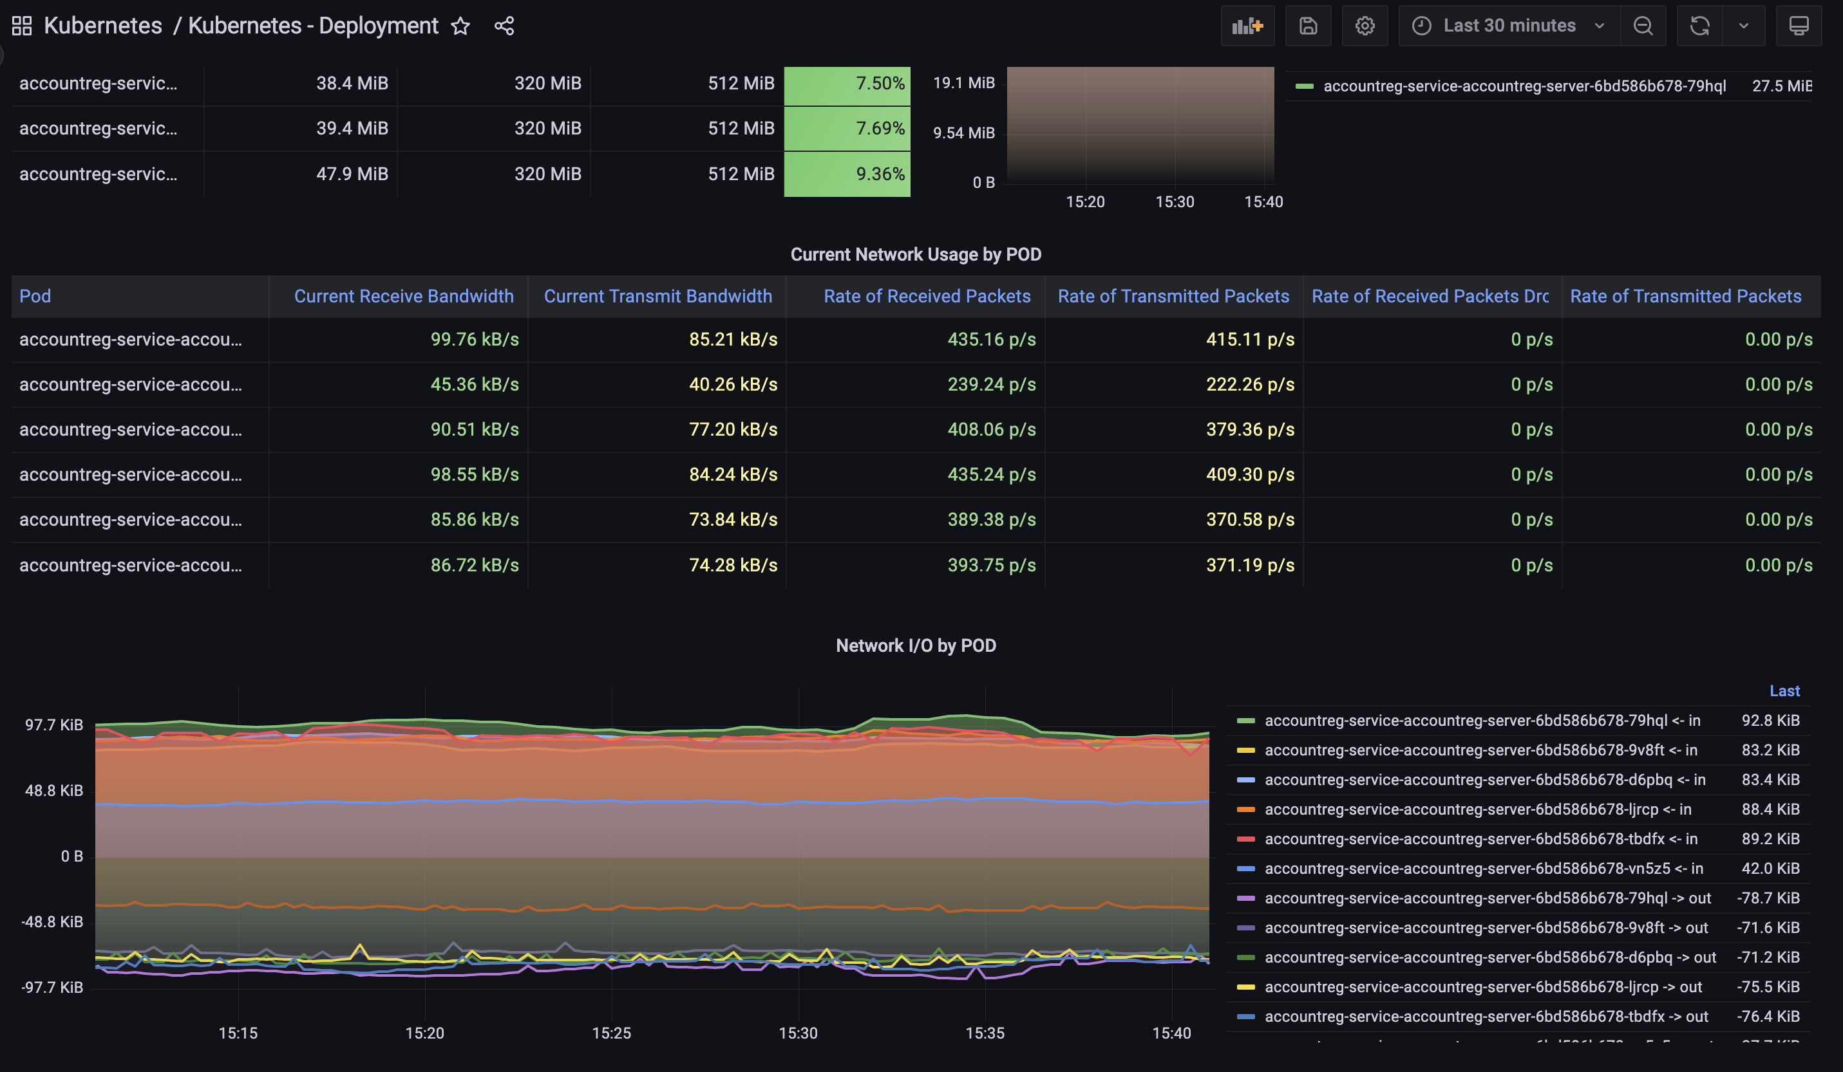
Task: Open the Network I/O by POD panel title menu
Action: (x=916, y=645)
